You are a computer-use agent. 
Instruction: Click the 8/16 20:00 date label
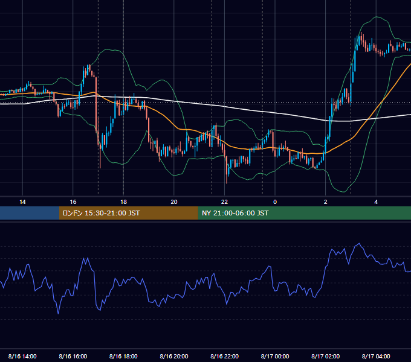point(174,356)
